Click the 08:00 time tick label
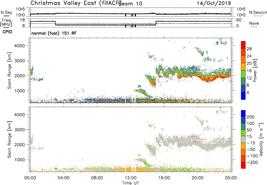The width and height of the screenshot is (267, 185). coord(97,178)
